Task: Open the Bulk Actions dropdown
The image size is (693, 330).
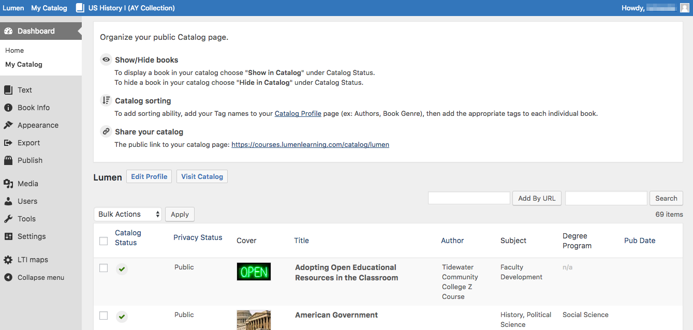Action: point(128,214)
